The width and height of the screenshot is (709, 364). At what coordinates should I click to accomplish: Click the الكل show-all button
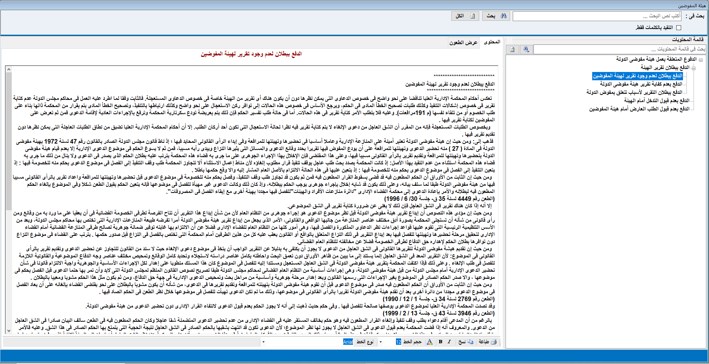coord(465,16)
